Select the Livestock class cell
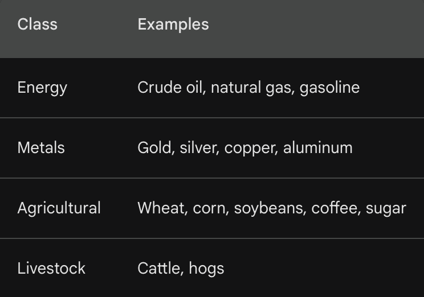 point(51,269)
